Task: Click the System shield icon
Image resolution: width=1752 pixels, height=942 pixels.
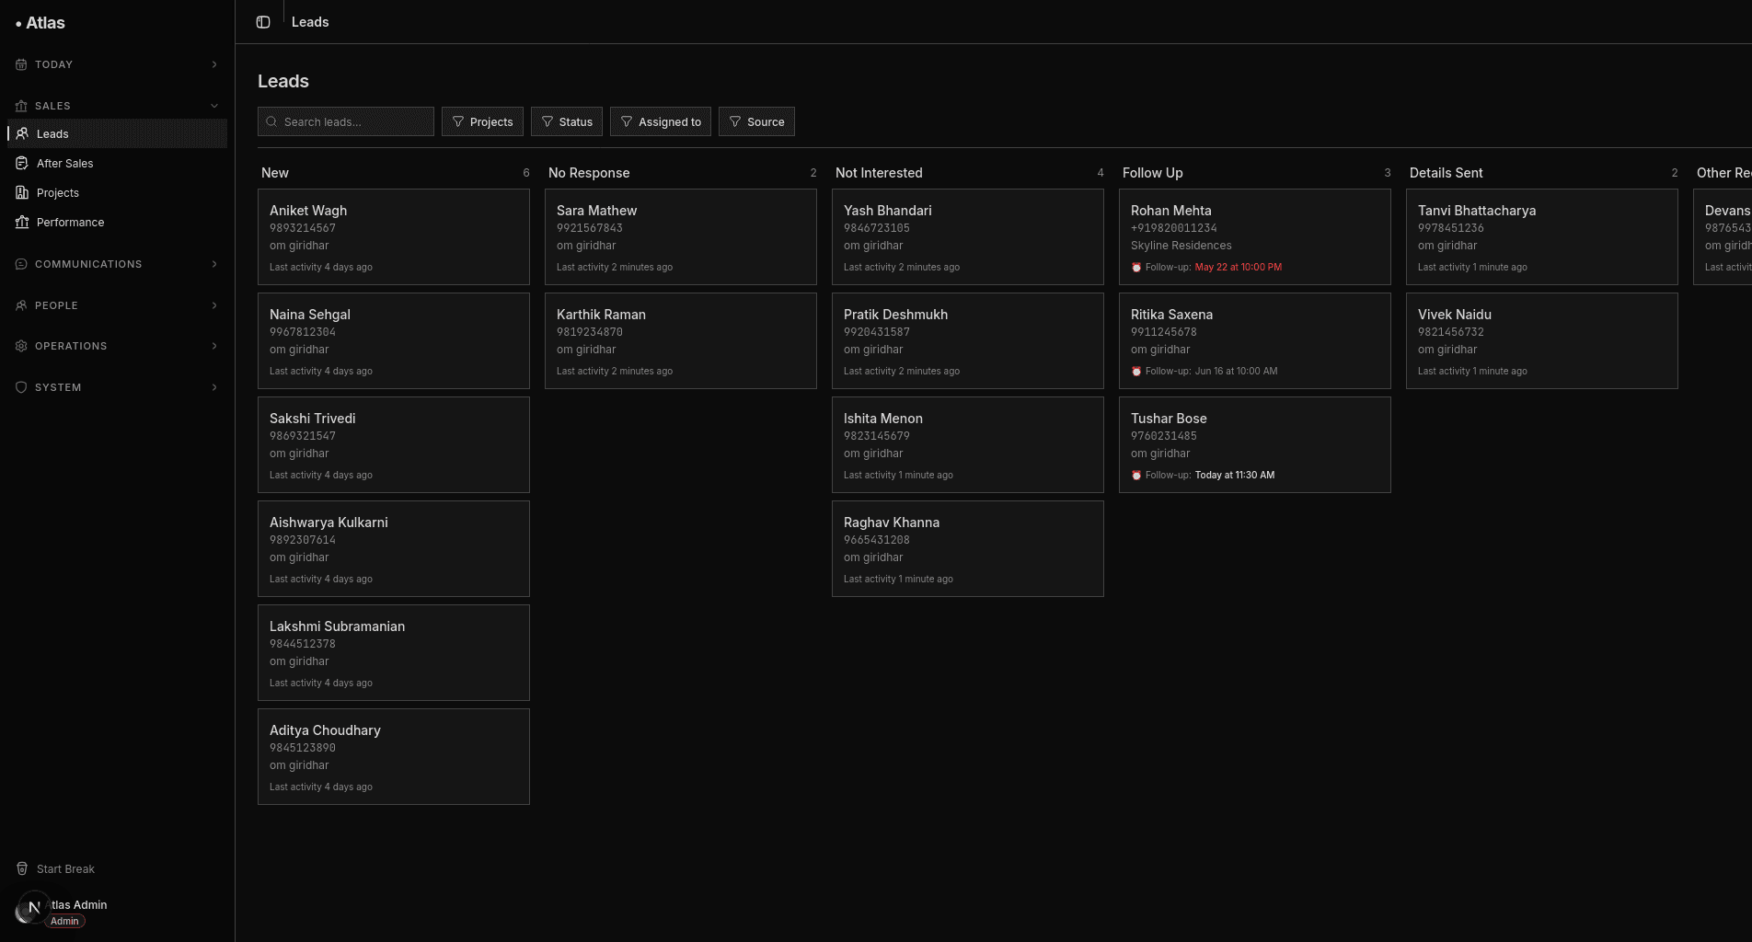Action: 21,387
